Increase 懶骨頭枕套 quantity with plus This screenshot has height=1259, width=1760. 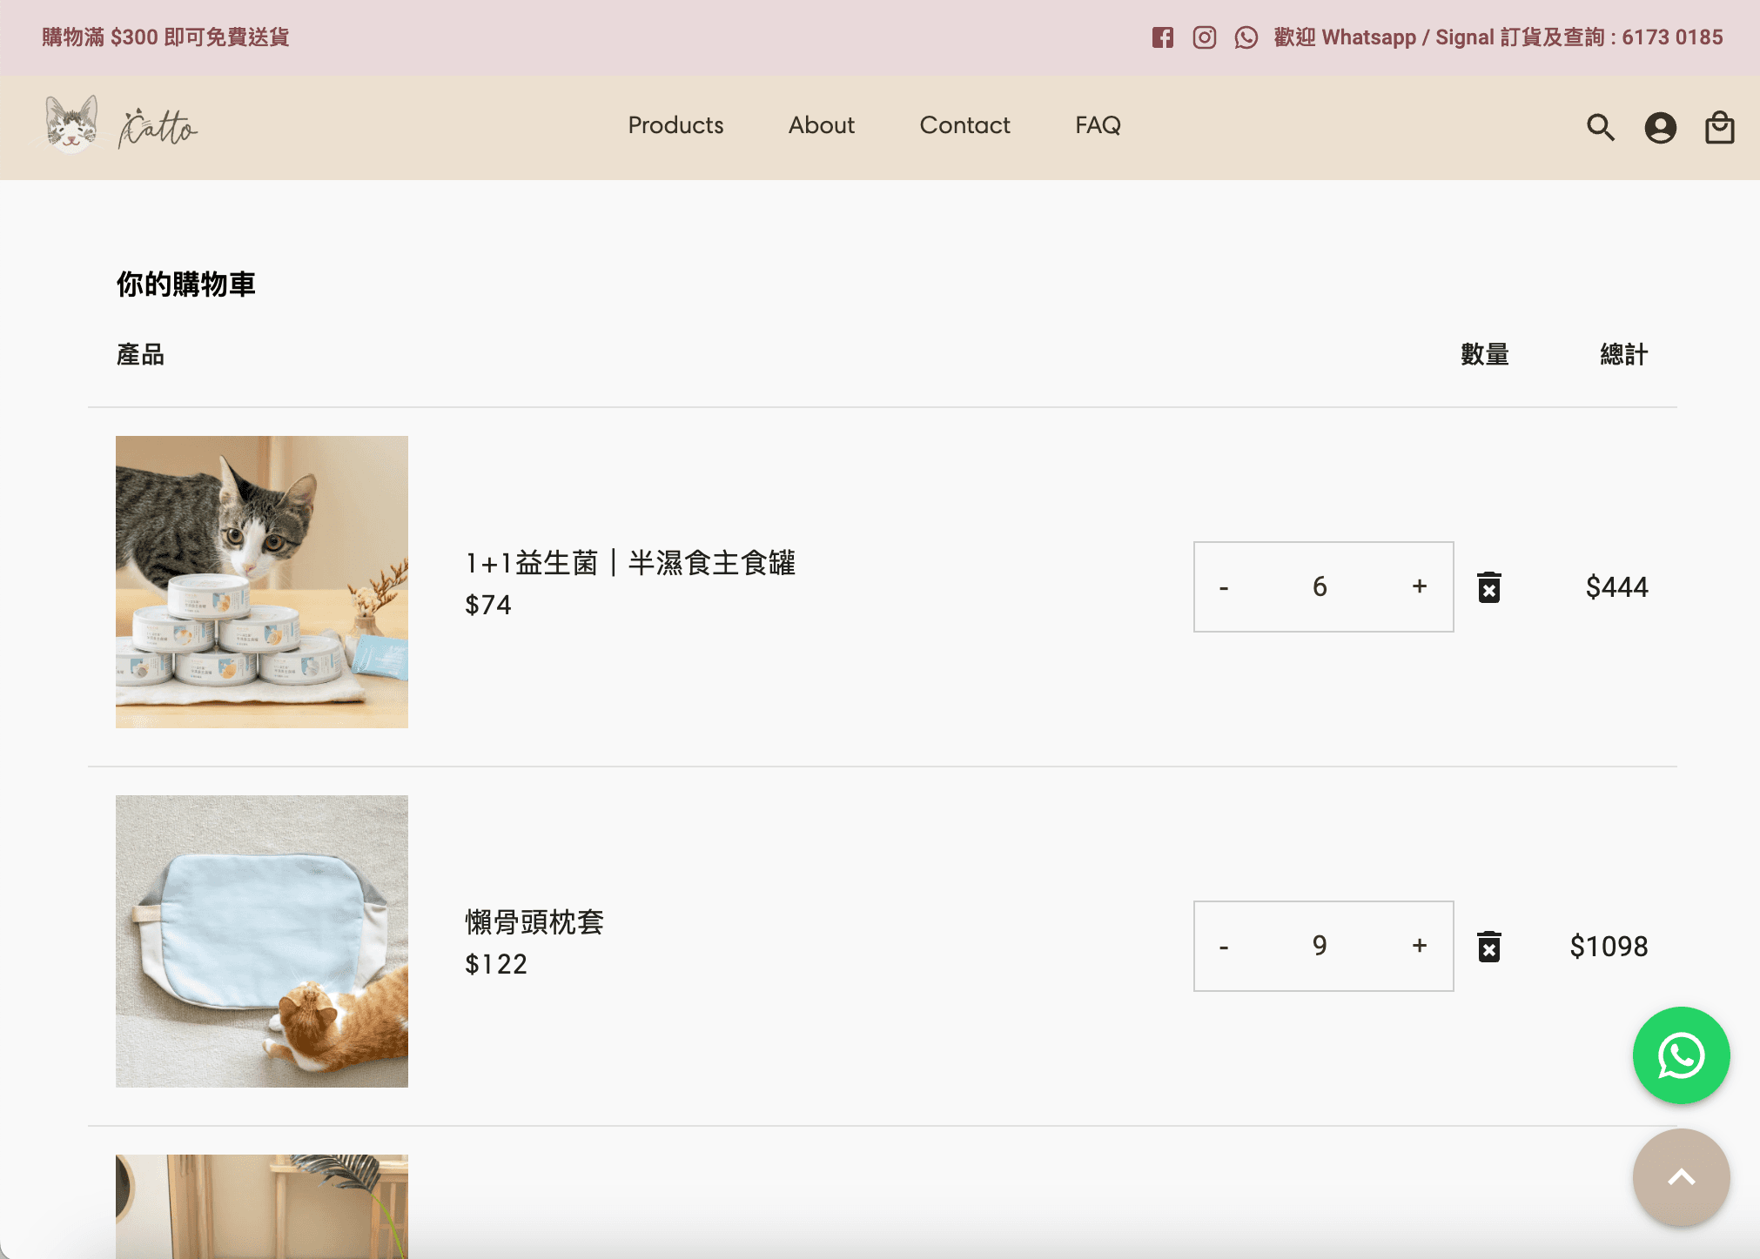click(x=1419, y=947)
